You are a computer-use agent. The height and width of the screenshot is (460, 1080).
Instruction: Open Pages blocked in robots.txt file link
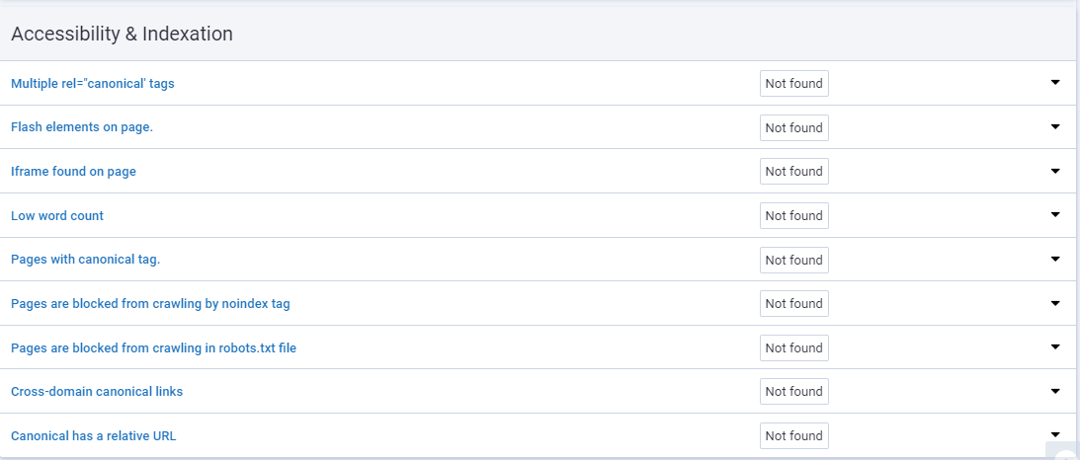click(153, 347)
